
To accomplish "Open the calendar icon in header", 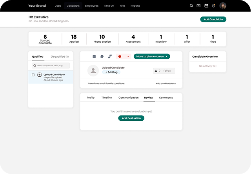I will pyautogui.click(x=206, y=6).
